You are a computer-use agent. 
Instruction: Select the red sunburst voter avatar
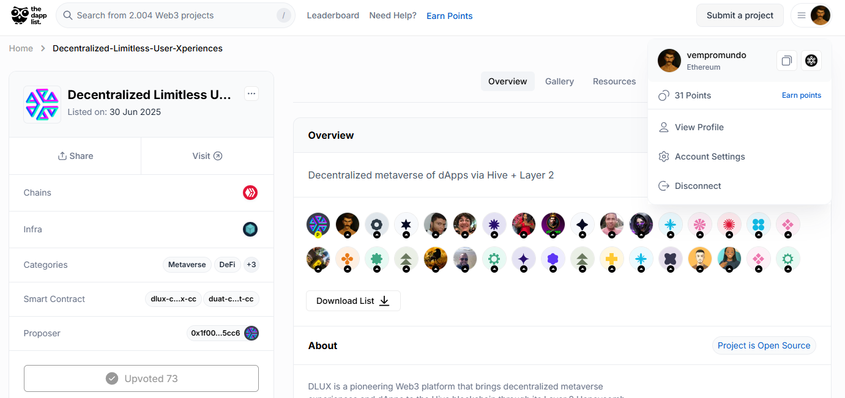pos(729,225)
